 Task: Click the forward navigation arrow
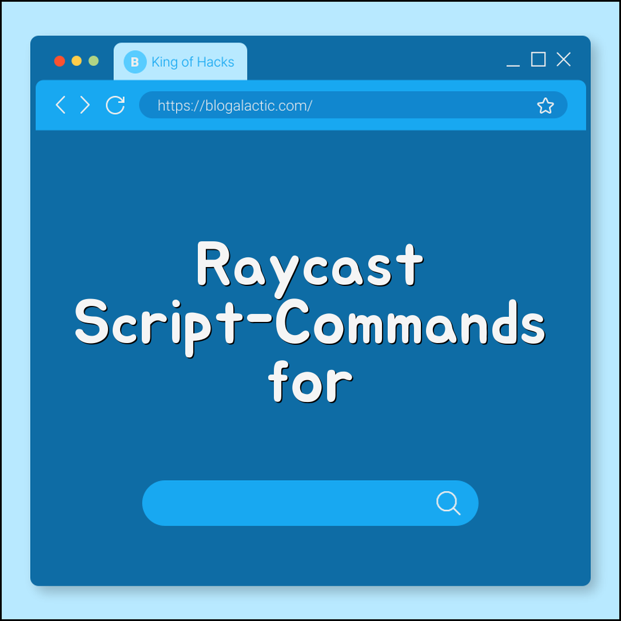pyautogui.click(x=85, y=105)
